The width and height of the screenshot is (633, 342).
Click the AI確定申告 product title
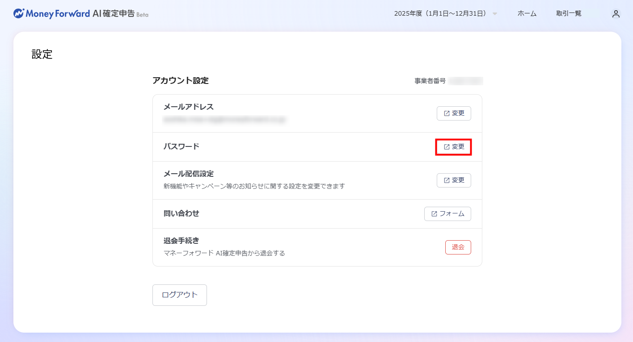click(x=114, y=13)
